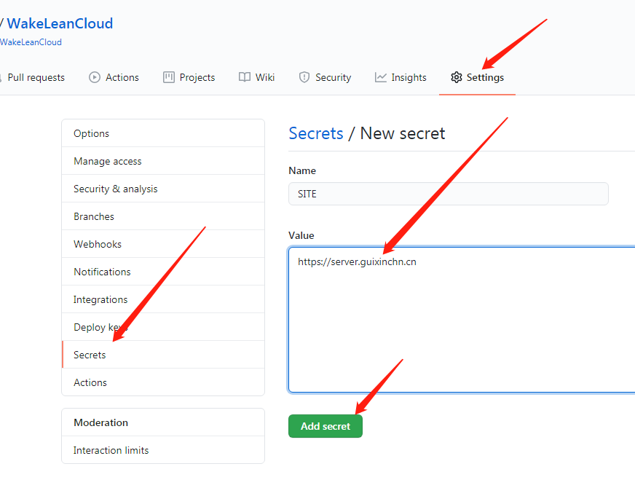
Task: Select Notifications in sidebar
Action: 102,272
